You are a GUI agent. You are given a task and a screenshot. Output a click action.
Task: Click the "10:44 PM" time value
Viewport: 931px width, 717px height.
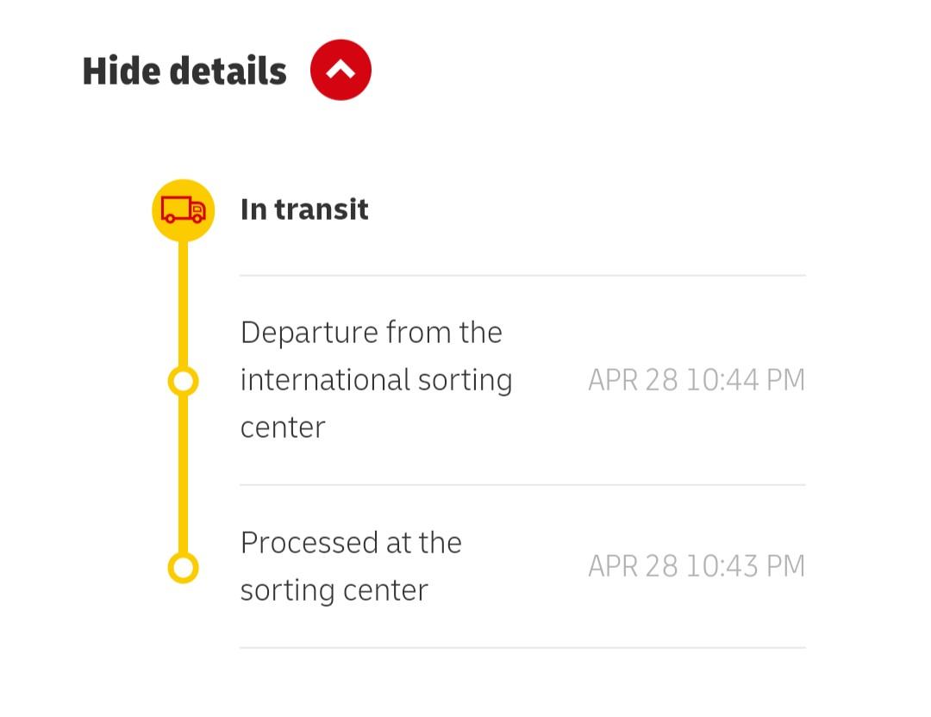pos(745,380)
